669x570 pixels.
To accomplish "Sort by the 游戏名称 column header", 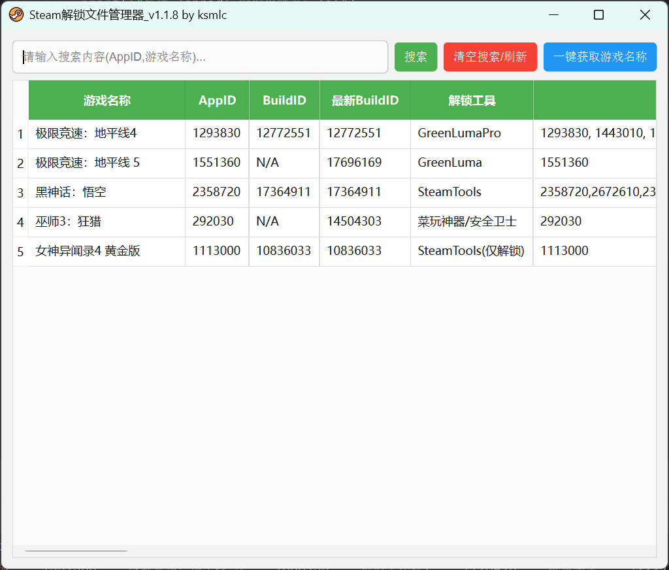I will [106, 100].
